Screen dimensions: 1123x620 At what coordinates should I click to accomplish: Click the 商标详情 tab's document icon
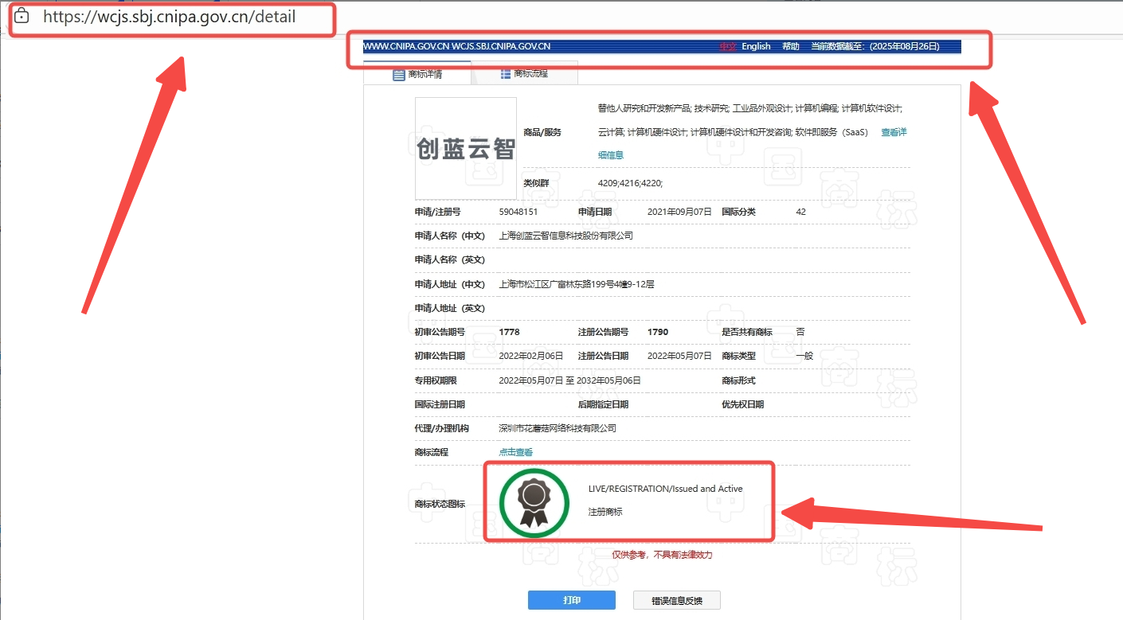(x=400, y=74)
